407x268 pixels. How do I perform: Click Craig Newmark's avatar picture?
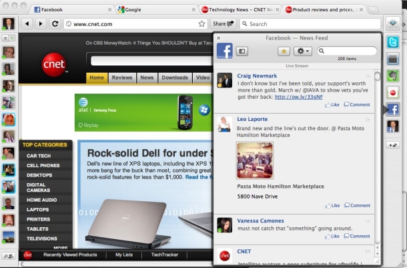pos(225,80)
